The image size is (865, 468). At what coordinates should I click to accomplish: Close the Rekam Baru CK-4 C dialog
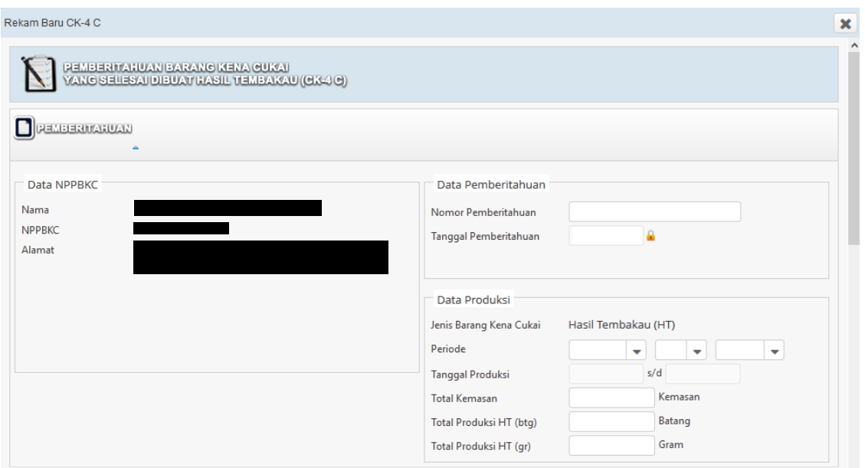click(846, 24)
